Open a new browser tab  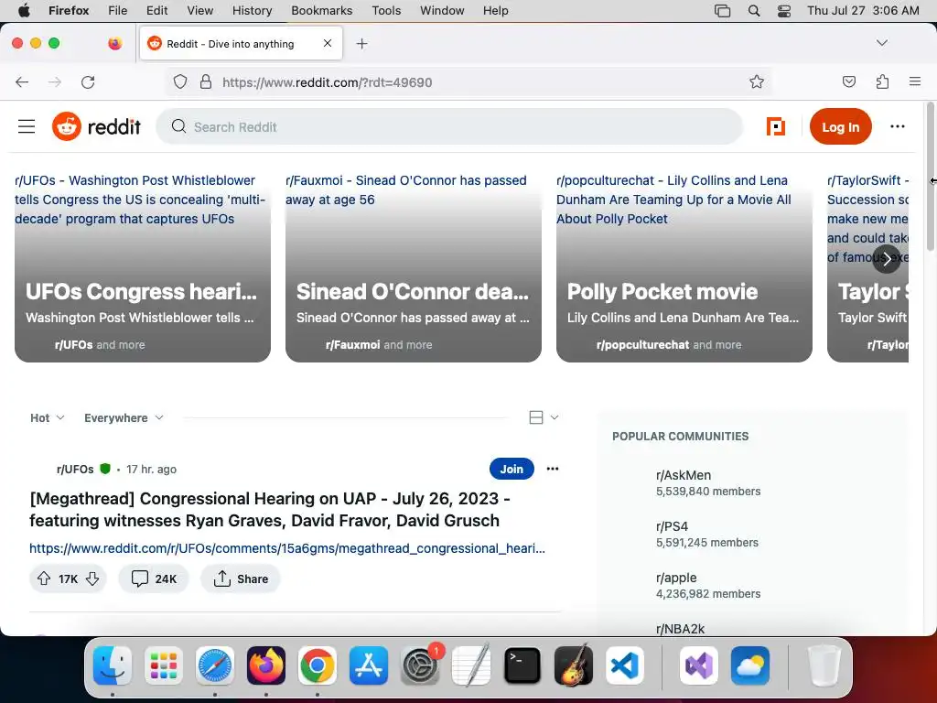pyautogui.click(x=361, y=44)
